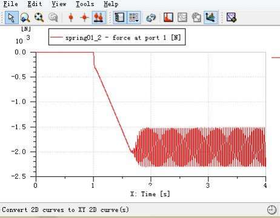Click the grey curves overlay icon
This screenshot has height=218, width=280.
(182, 18)
